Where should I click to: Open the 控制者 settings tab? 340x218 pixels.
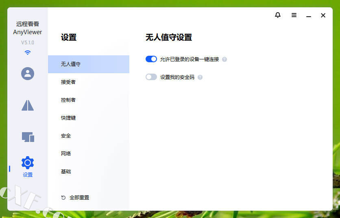(89, 100)
